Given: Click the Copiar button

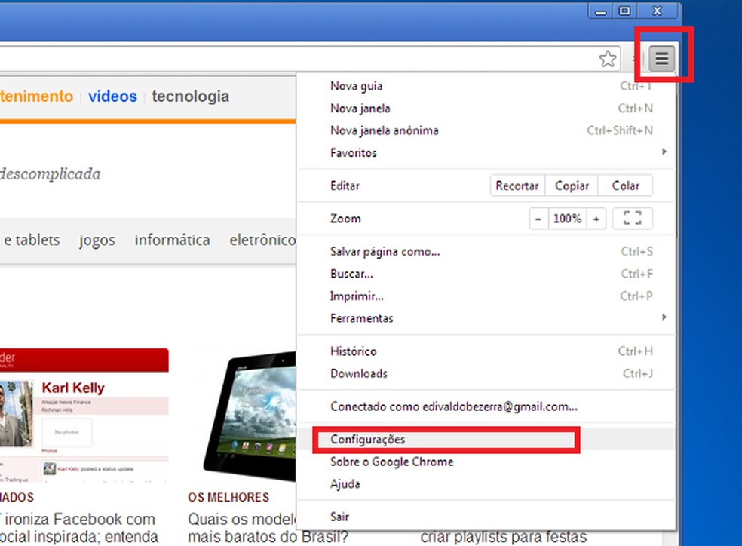Looking at the screenshot, I should (572, 185).
